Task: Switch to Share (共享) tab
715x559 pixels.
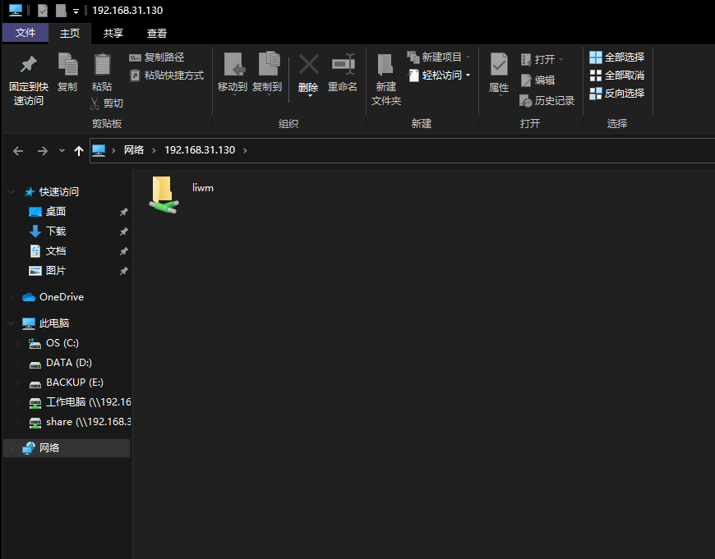Action: coord(113,34)
